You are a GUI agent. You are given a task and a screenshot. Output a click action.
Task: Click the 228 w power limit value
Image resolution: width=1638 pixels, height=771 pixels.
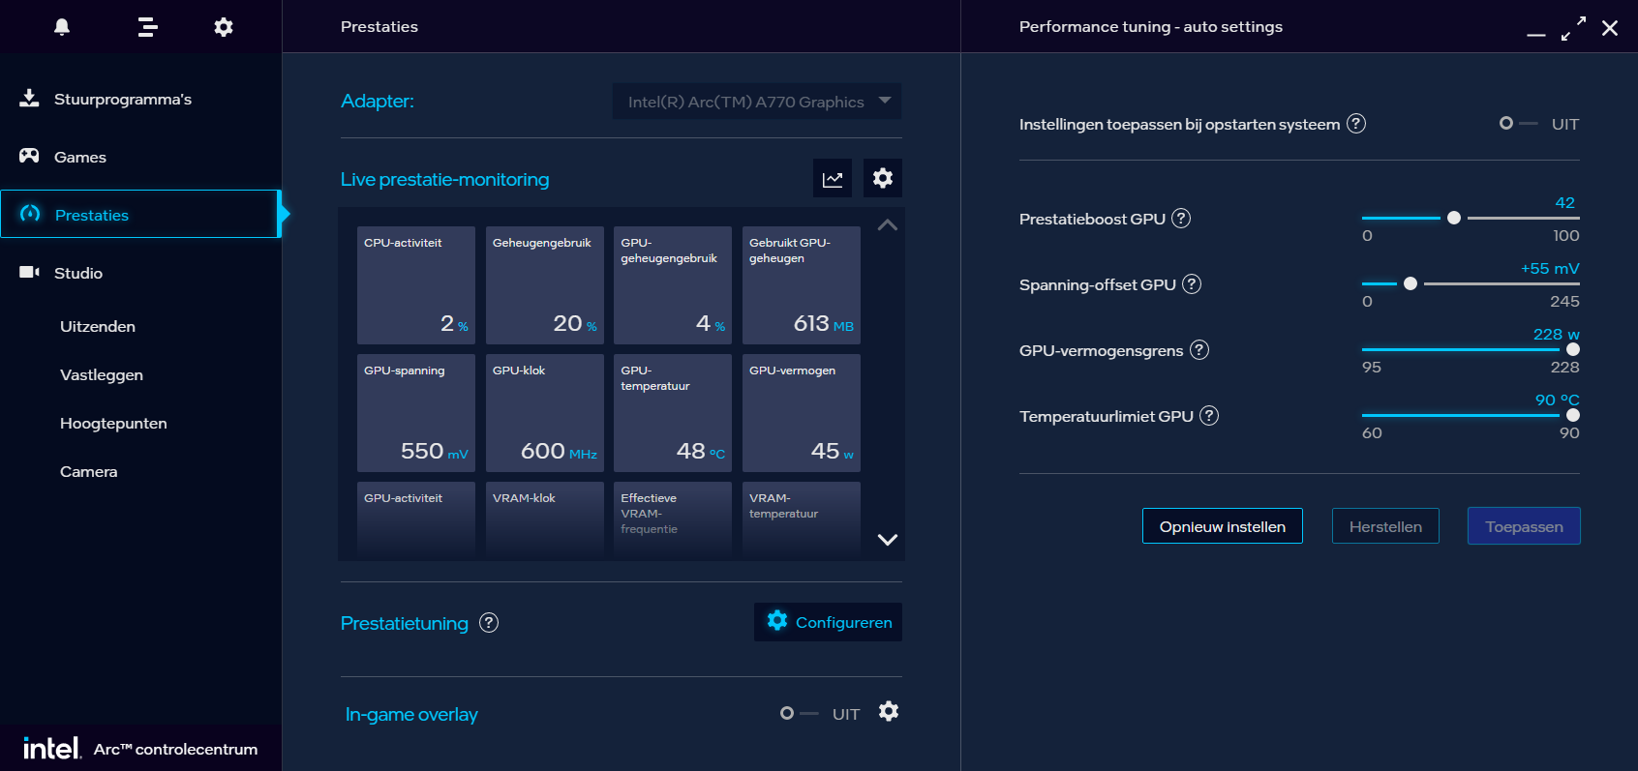point(1557,335)
